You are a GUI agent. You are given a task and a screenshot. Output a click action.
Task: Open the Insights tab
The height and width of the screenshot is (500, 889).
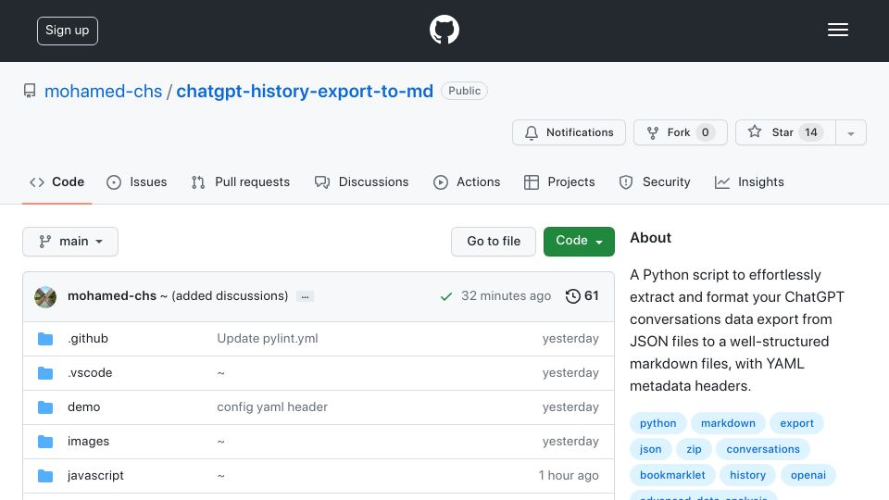(x=749, y=182)
